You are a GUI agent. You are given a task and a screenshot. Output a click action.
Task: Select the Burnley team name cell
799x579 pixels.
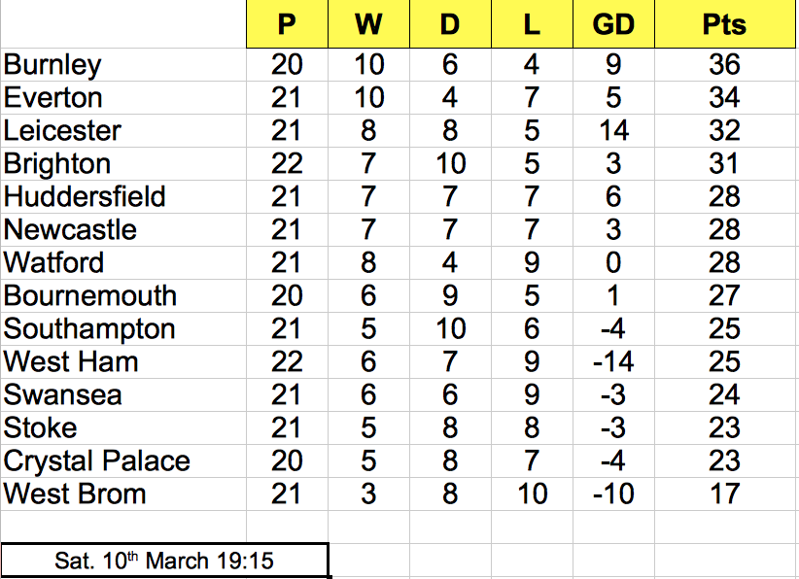pyautogui.click(x=123, y=65)
